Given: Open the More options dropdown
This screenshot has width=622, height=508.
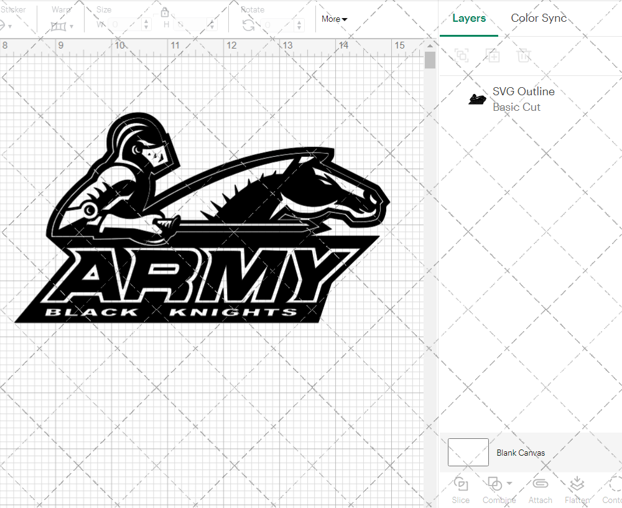Looking at the screenshot, I should pos(334,19).
